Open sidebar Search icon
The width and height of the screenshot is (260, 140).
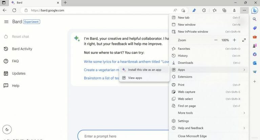(x=255, y=19)
